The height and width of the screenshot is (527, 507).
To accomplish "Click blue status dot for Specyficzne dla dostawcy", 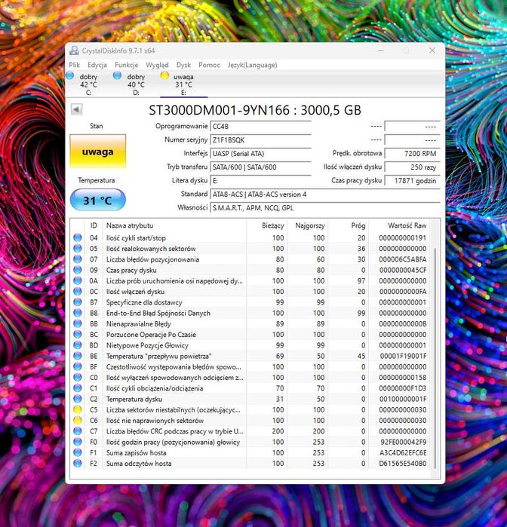I will click(78, 302).
